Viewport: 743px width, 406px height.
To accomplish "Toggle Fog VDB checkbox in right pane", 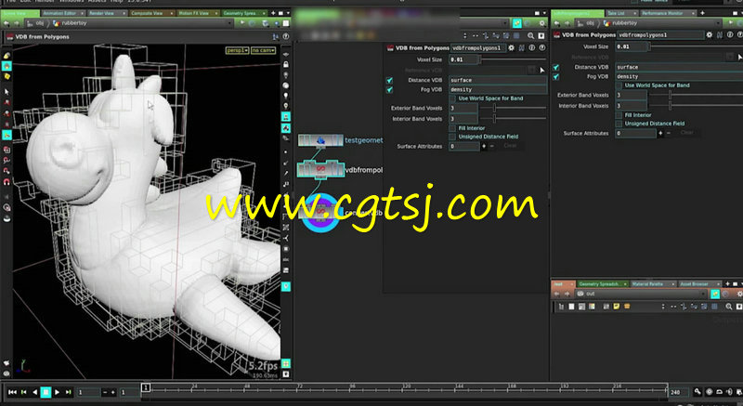I will [556, 76].
